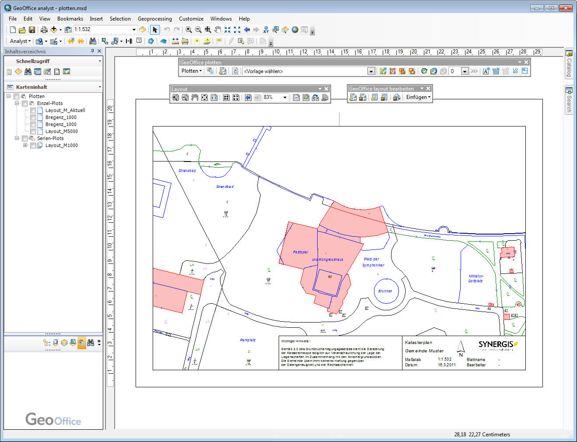Click the Go To XY tool

click(266, 30)
